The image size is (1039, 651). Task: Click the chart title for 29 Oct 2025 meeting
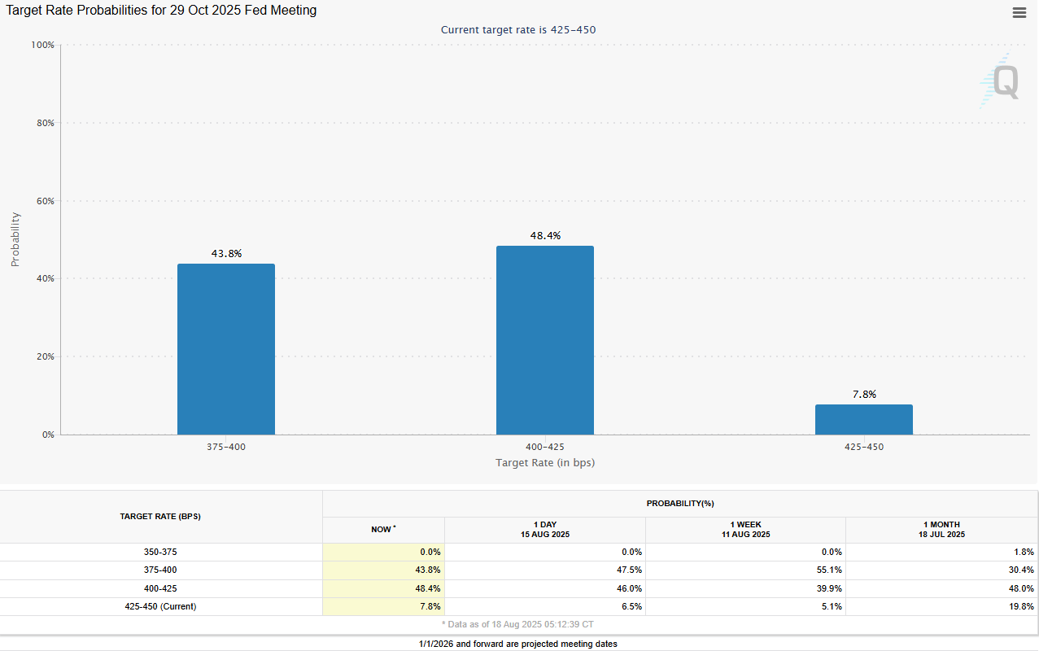[x=159, y=10]
